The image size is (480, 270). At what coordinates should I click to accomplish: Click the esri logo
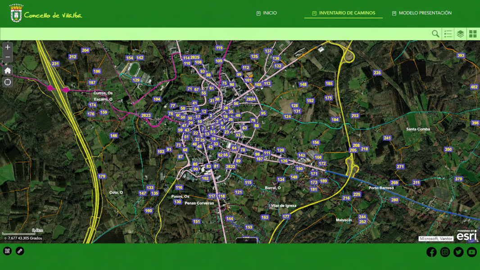pyautogui.click(x=467, y=236)
